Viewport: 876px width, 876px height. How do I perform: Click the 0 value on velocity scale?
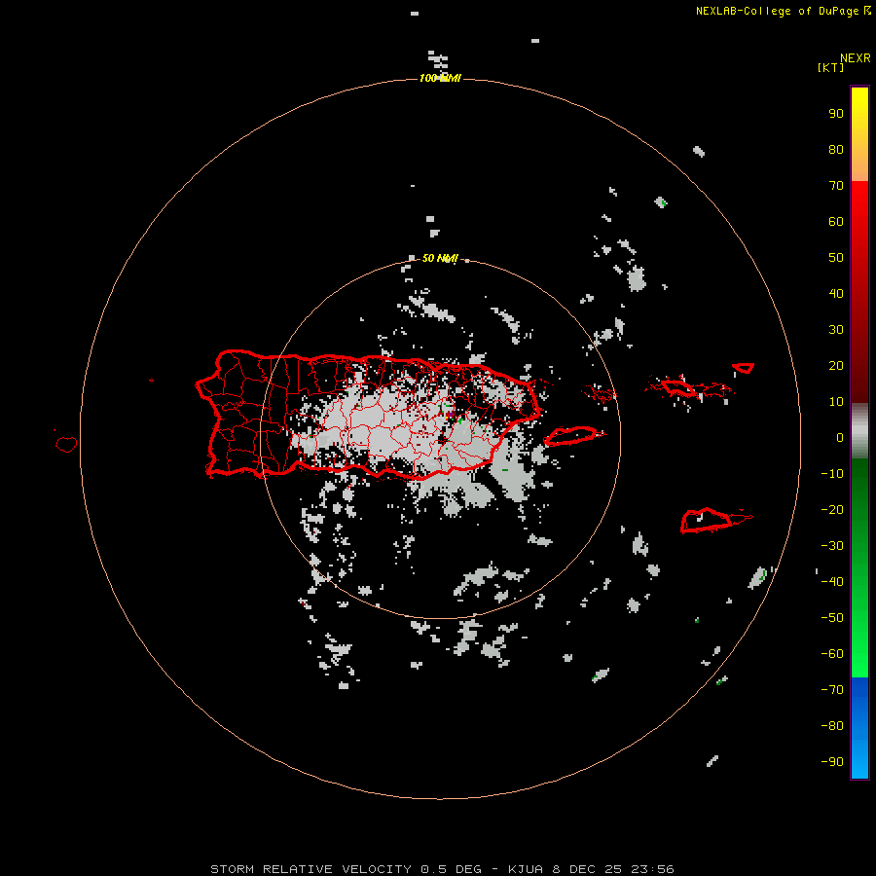coord(840,437)
